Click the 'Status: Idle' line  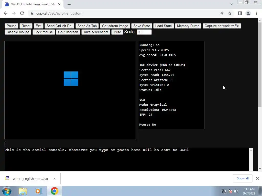click(150, 90)
